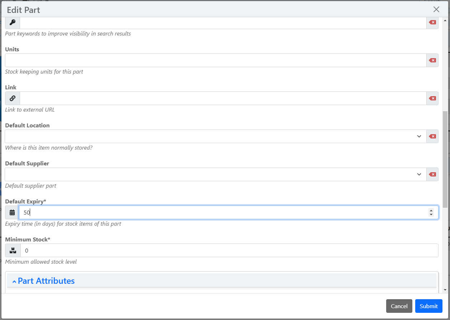This screenshot has width=450, height=320.
Task: Click the chain link icon
Action: [12, 98]
